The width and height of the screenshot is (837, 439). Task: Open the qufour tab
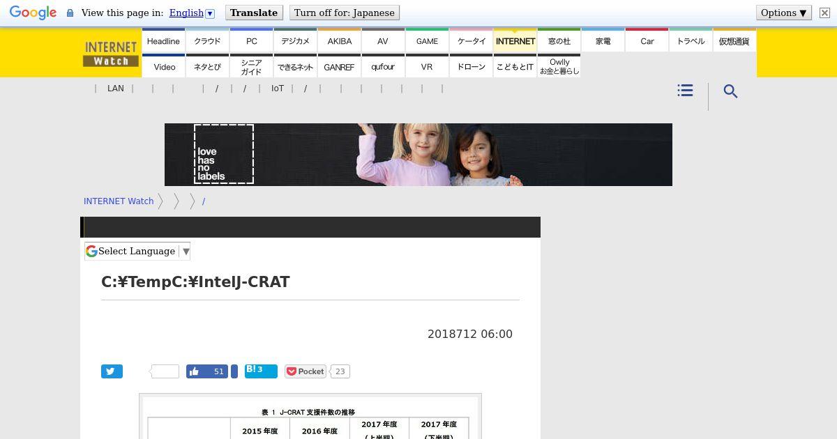click(383, 66)
